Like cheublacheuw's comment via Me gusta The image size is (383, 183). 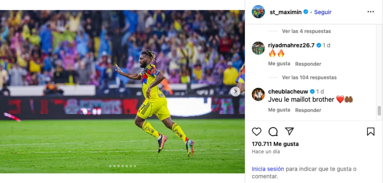click(x=279, y=110)
